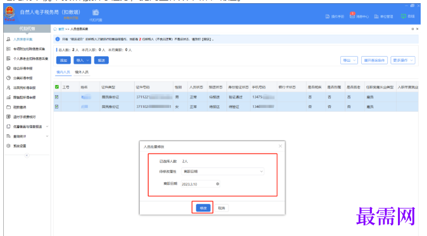Click the national tax emblem logo
The image size is (427, 236).
click(x=9, y=14)
